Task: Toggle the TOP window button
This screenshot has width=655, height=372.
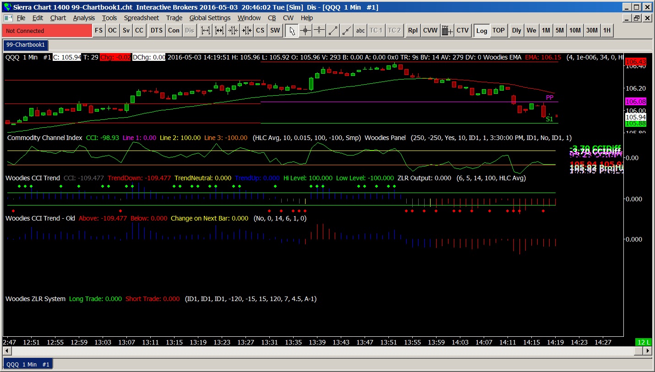Action: coord(498,31)
